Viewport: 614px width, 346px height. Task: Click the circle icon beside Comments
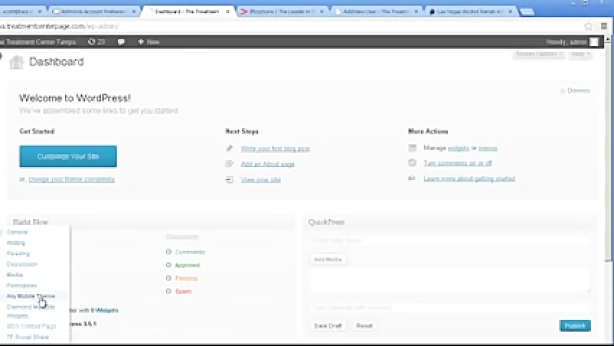point(169,252)
